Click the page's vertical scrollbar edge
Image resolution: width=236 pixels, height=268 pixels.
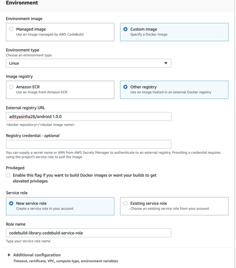coord(235,134)
